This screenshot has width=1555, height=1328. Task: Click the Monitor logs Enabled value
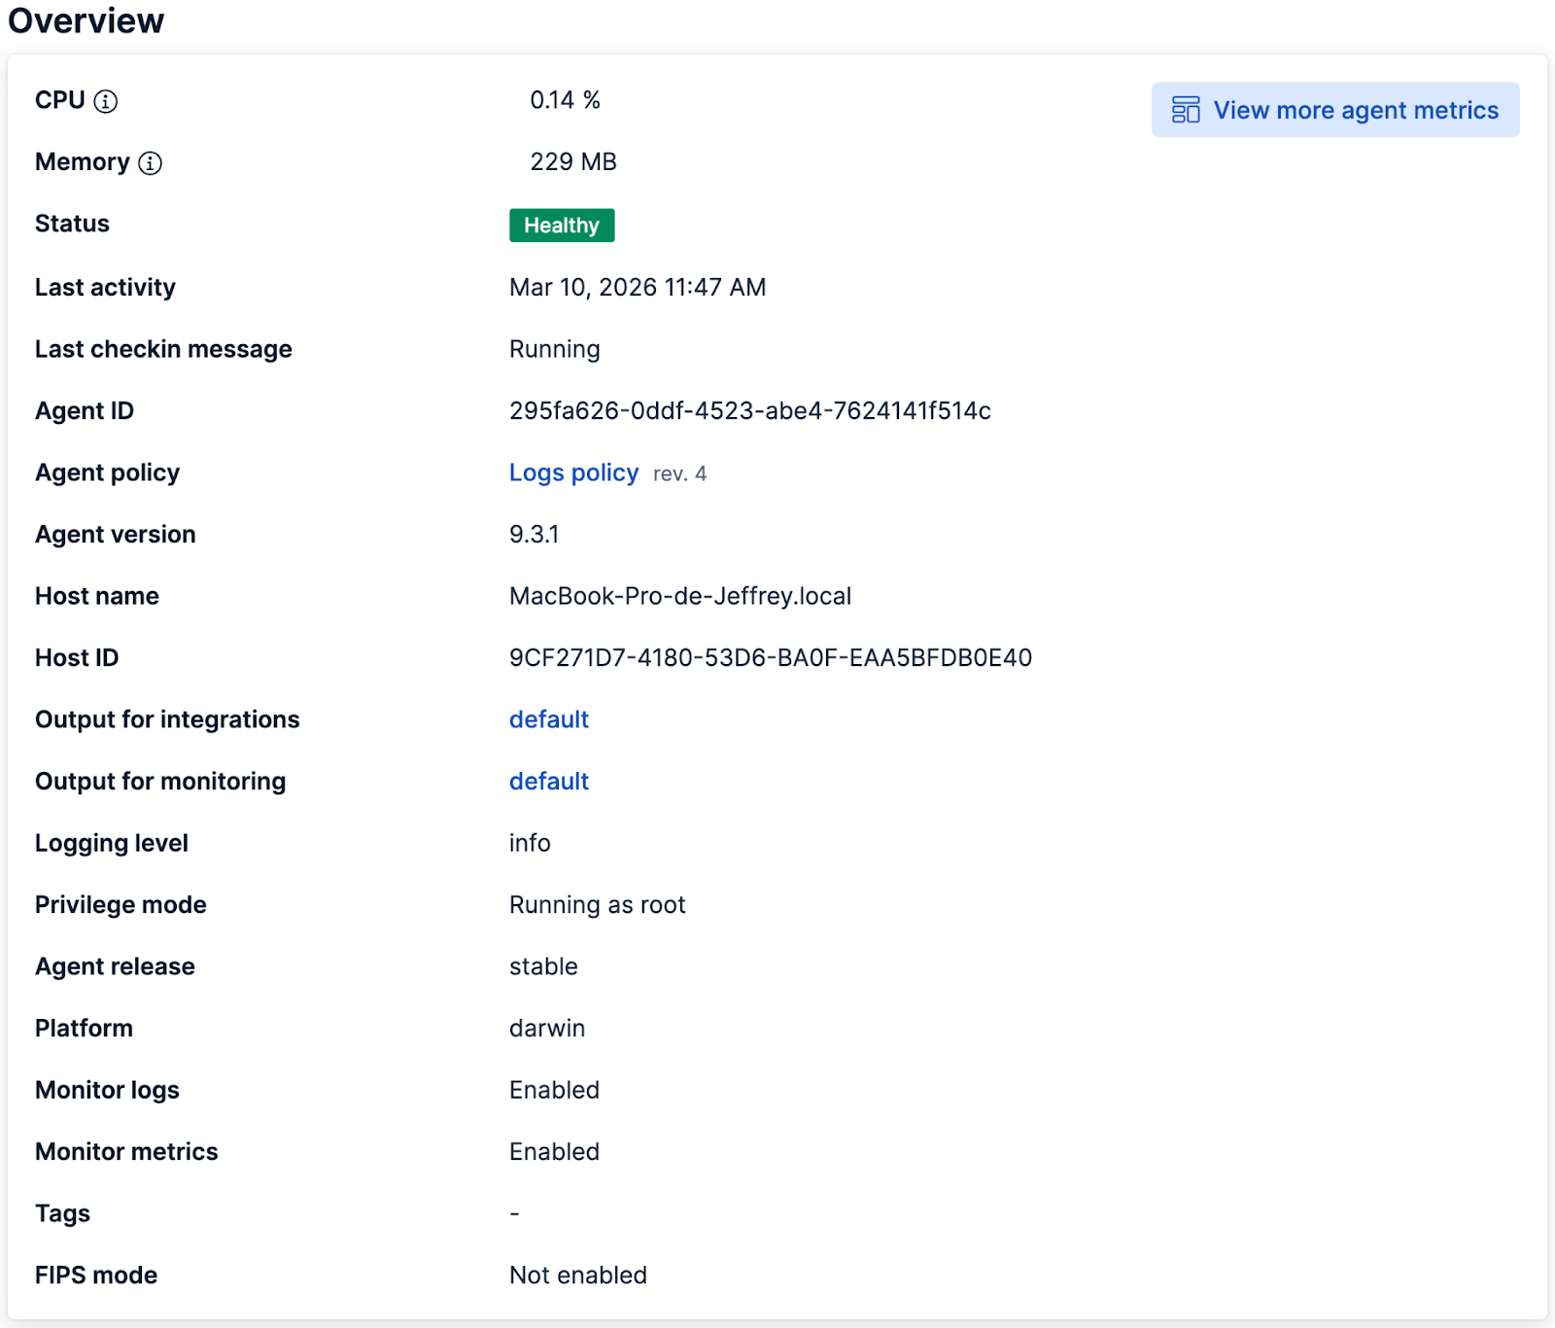(x=554, y=1090)
